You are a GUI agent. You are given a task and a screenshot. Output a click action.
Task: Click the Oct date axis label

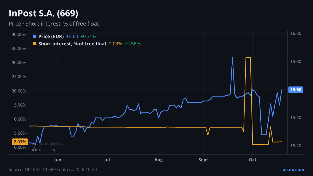252,160
